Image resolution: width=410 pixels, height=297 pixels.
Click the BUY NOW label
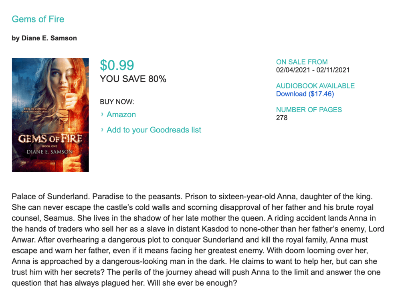click(x=117, y=102)
